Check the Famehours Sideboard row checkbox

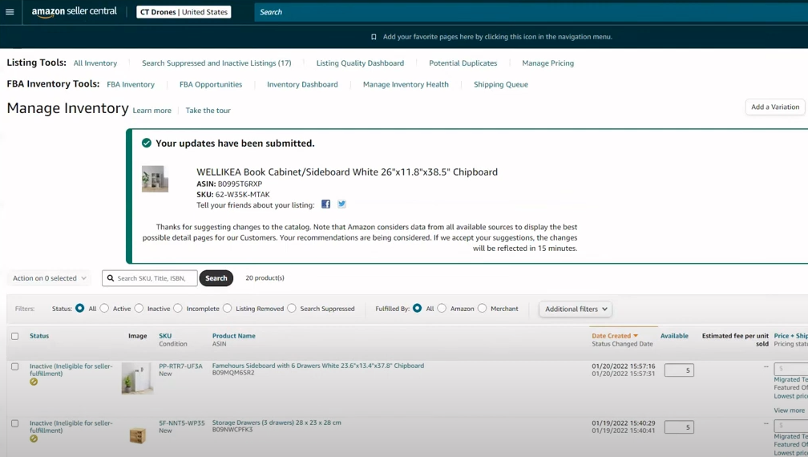tap(14, 366)
